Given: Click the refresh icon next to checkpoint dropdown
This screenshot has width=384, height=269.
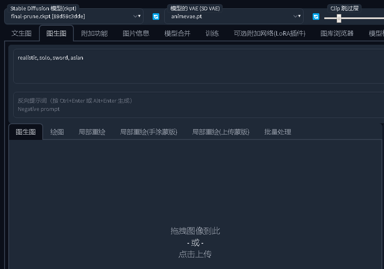Looking at the screenshot, I should 156,16.
